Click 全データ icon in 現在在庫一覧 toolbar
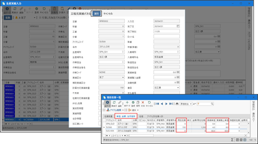This screenshot has height=144, width=258. tap(107, 102)
